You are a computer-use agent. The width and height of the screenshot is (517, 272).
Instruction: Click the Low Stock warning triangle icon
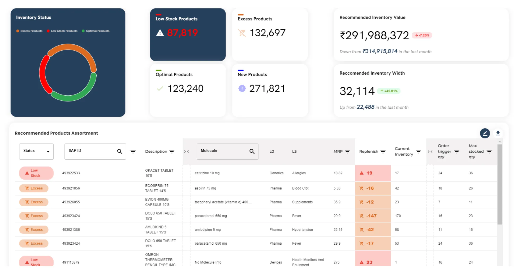pyautogui.click(x=160, y=33)
